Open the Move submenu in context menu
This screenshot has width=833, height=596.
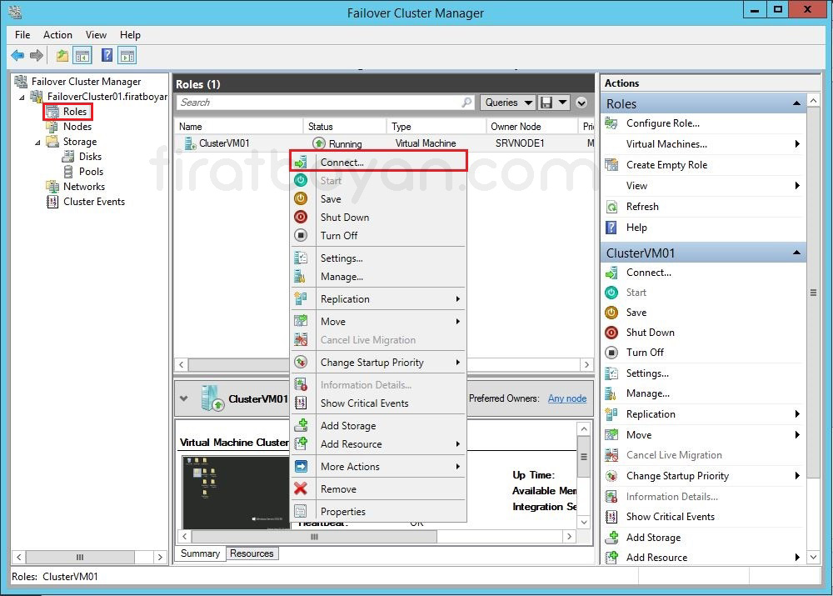(379, 321)
